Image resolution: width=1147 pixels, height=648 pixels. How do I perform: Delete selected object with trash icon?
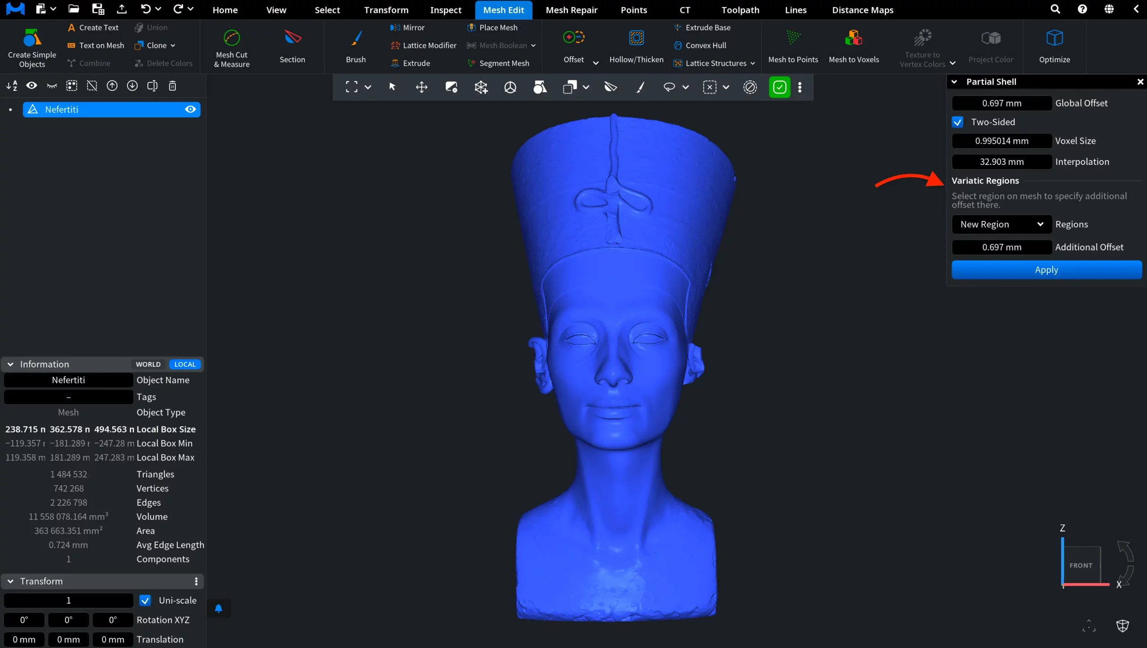point(172,86)
